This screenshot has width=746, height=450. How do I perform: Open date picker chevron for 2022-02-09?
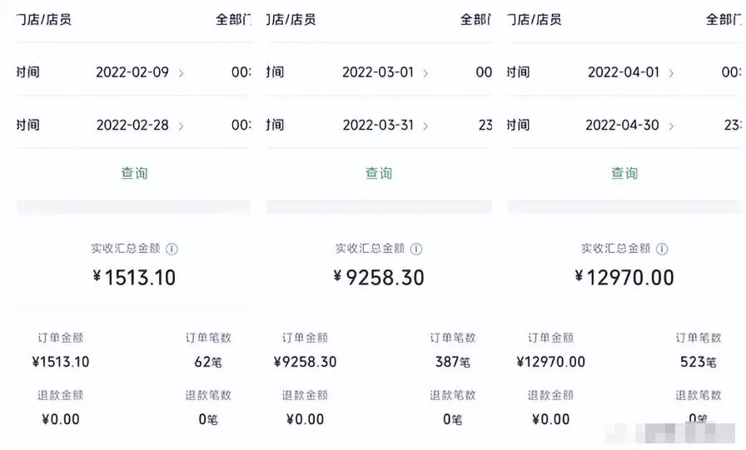pos(182,73)
